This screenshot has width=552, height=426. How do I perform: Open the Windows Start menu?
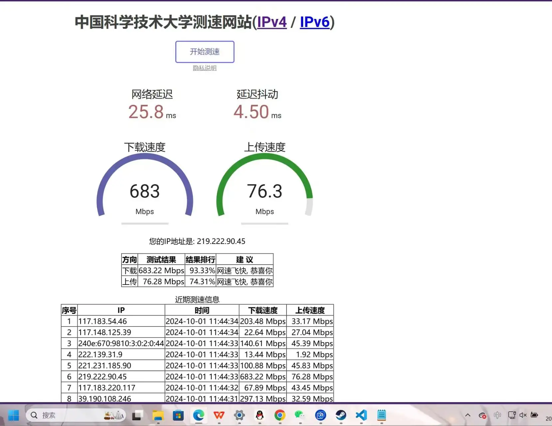pyautogui.click(x=14, y=415)
